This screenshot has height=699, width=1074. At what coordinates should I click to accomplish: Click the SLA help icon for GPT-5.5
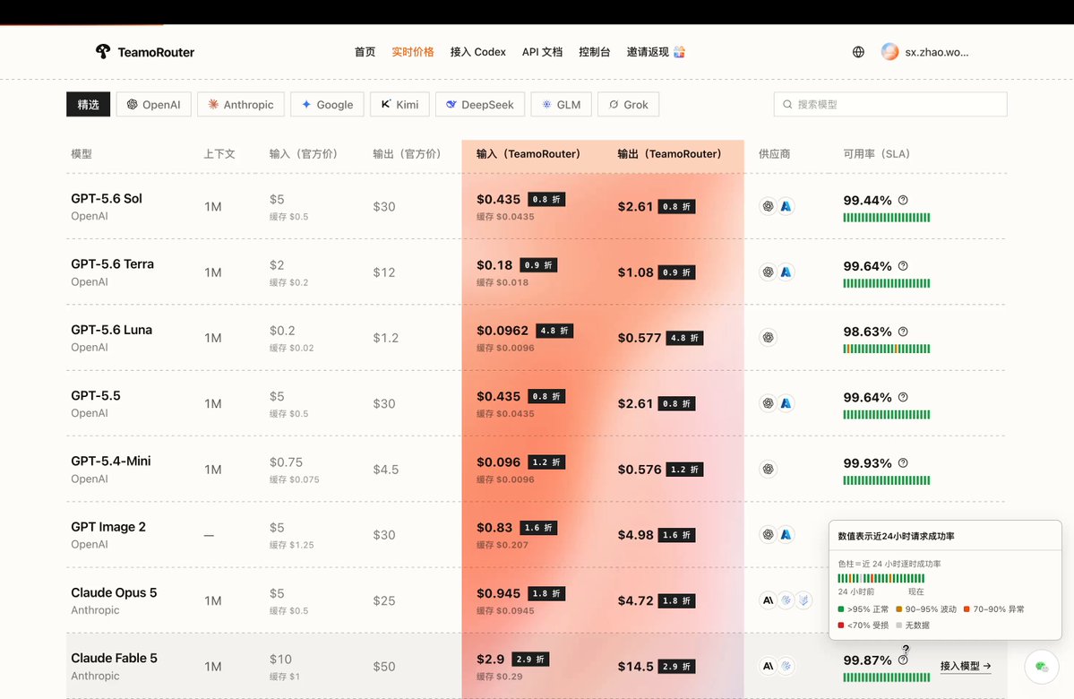tap(903, 398)
